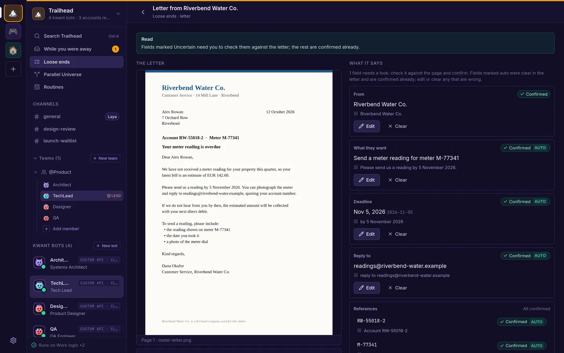
Task: Collapse the @Product team tree
Action: tap(36, 172)
